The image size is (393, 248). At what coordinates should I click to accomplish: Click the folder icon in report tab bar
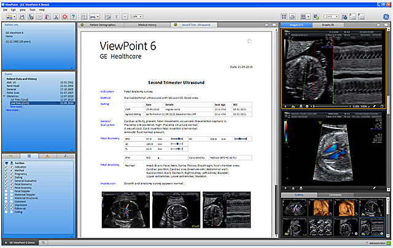pyautogui.click(x=267, y=25)
